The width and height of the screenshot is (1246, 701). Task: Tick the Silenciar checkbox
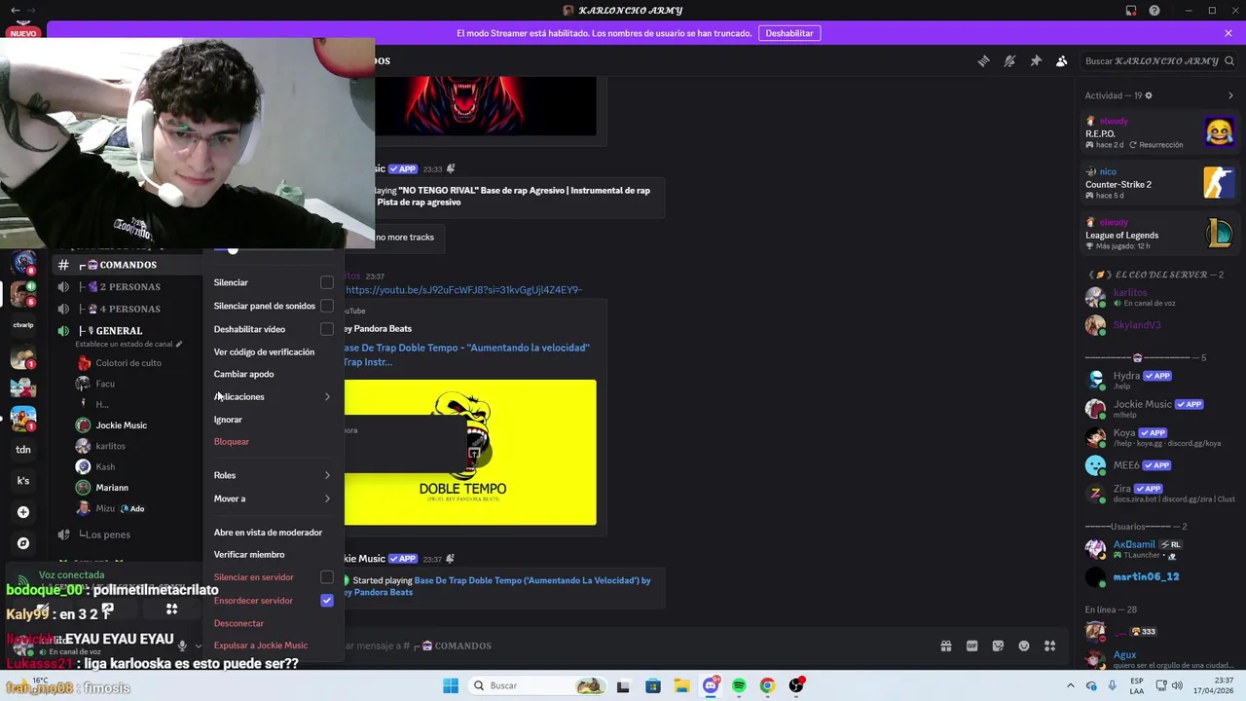[327, 282]
